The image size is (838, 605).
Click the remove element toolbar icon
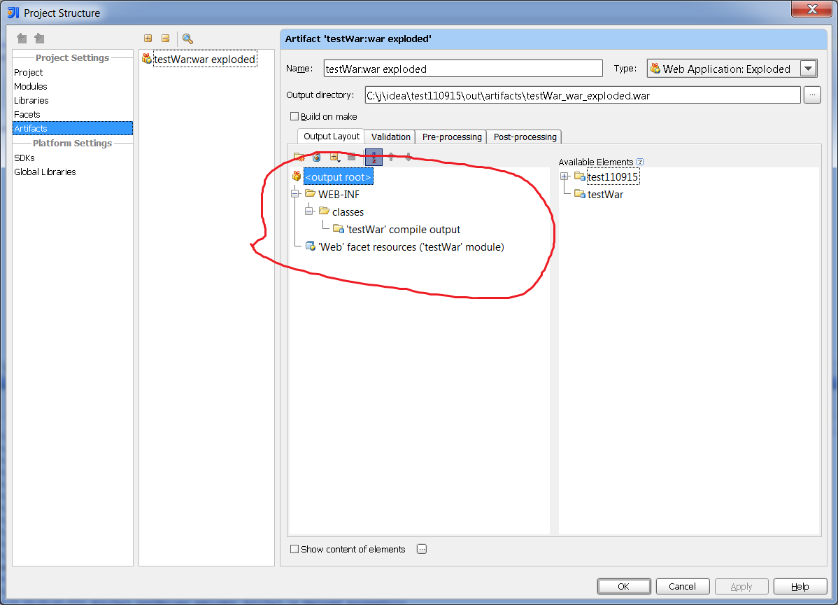coord(352,158)
